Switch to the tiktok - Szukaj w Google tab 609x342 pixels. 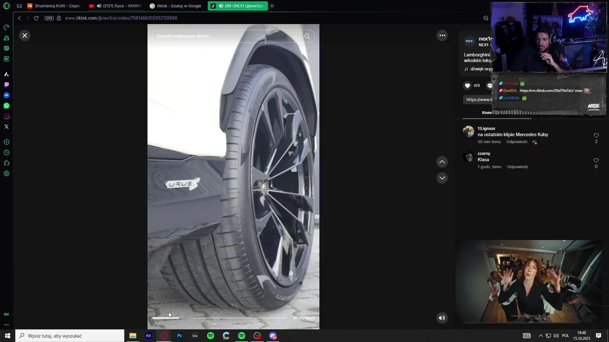[x=176, y=6]
